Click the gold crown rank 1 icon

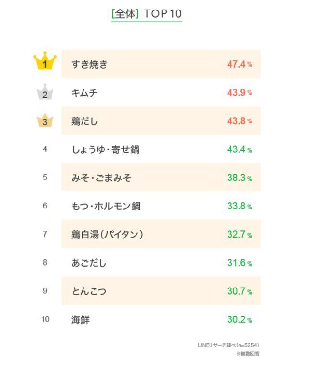pyautogui.click(x=45, y=63)
